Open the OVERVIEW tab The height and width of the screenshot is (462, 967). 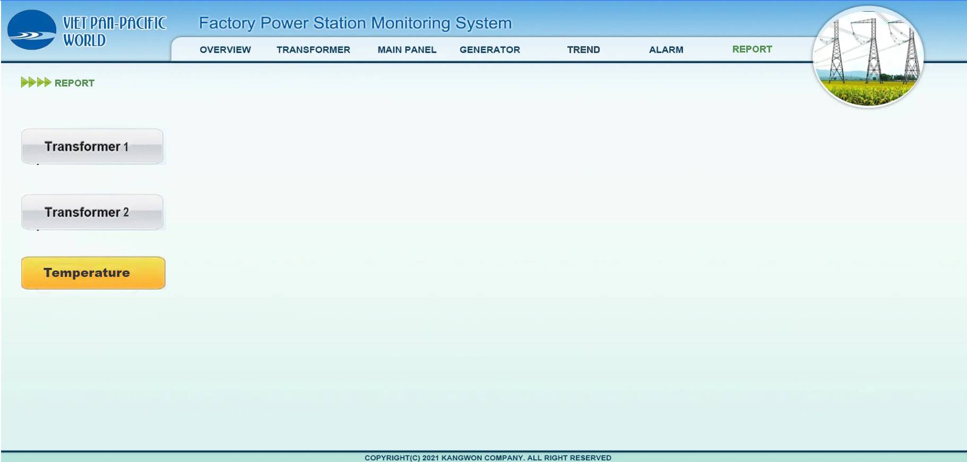click(225, 50)
